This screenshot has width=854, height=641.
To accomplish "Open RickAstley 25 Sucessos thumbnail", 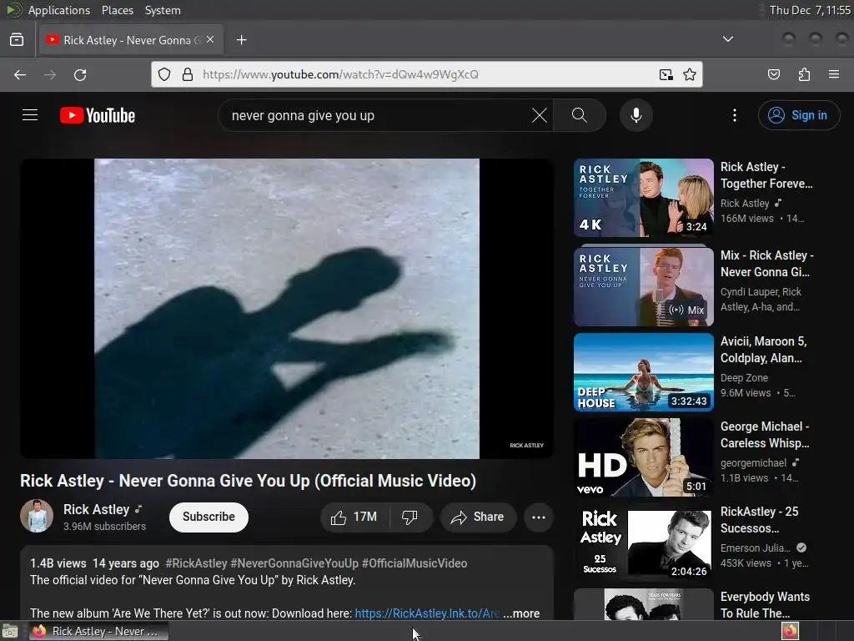I will (x=643, y=543).
